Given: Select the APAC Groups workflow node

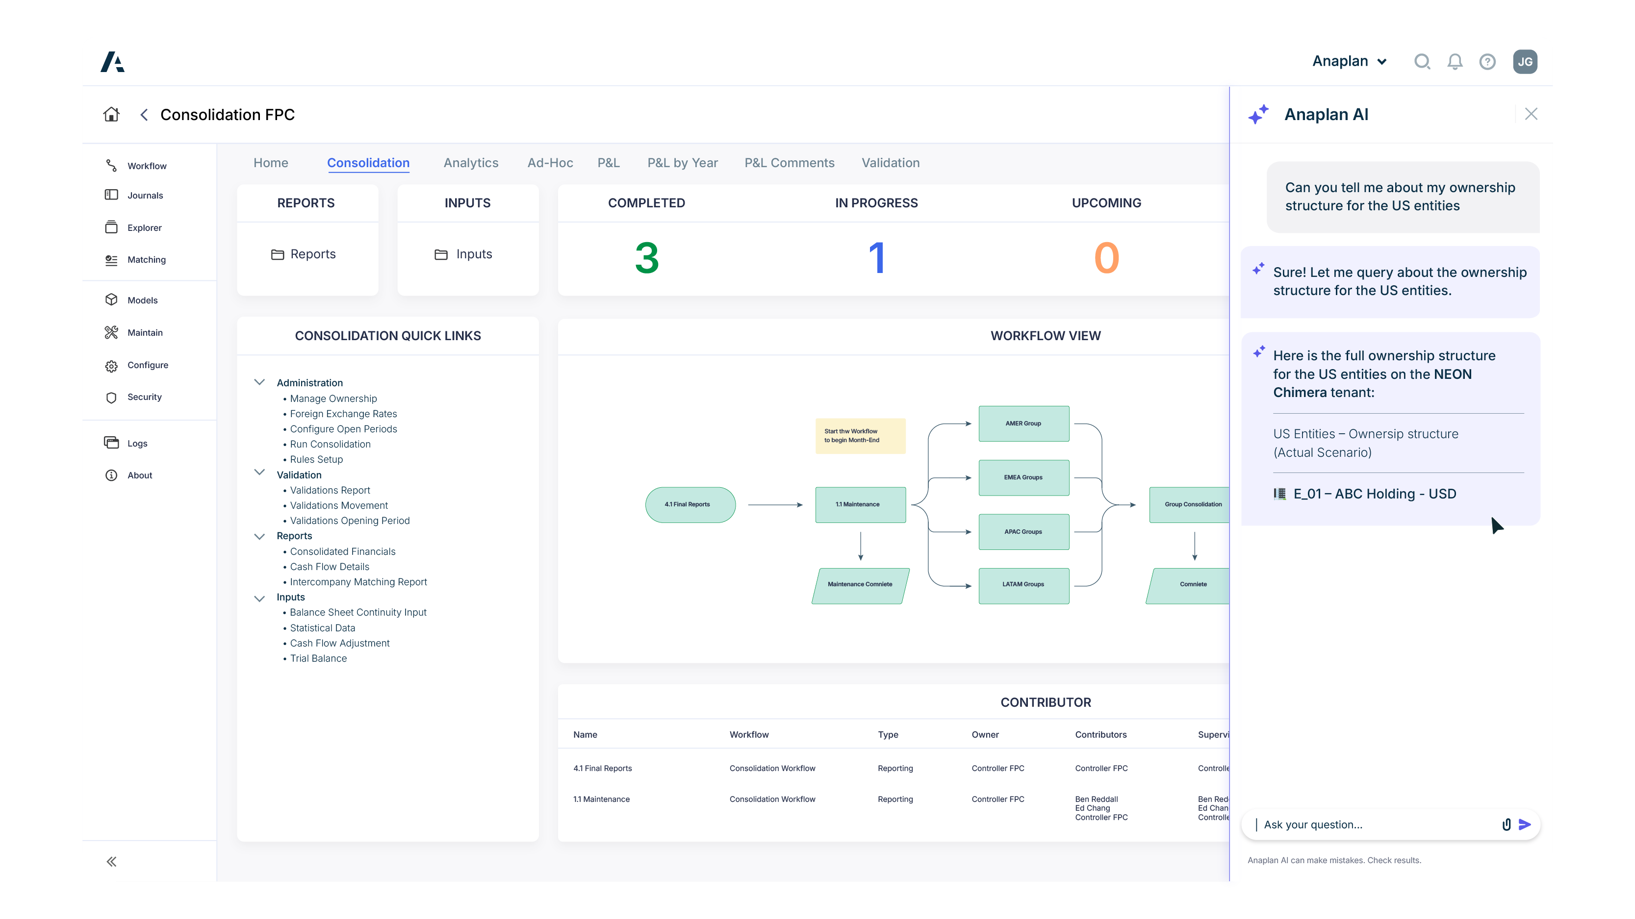Looking at the screenshot, I should pos(1023,532).
